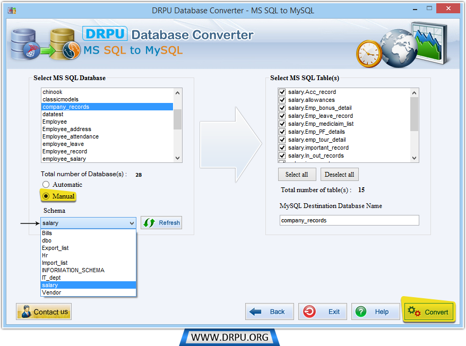Viewport: 466px width, 346px height.
Task: Click the Convert button
Action: [x=428, y=312]
